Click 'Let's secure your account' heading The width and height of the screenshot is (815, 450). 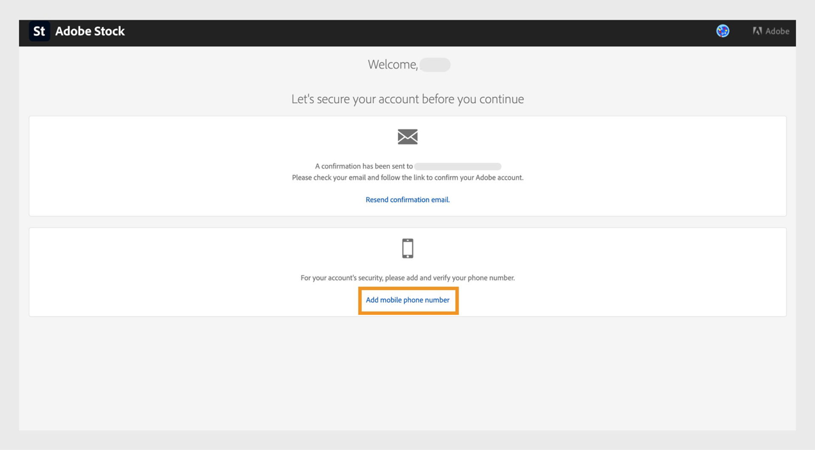point(407,99)
